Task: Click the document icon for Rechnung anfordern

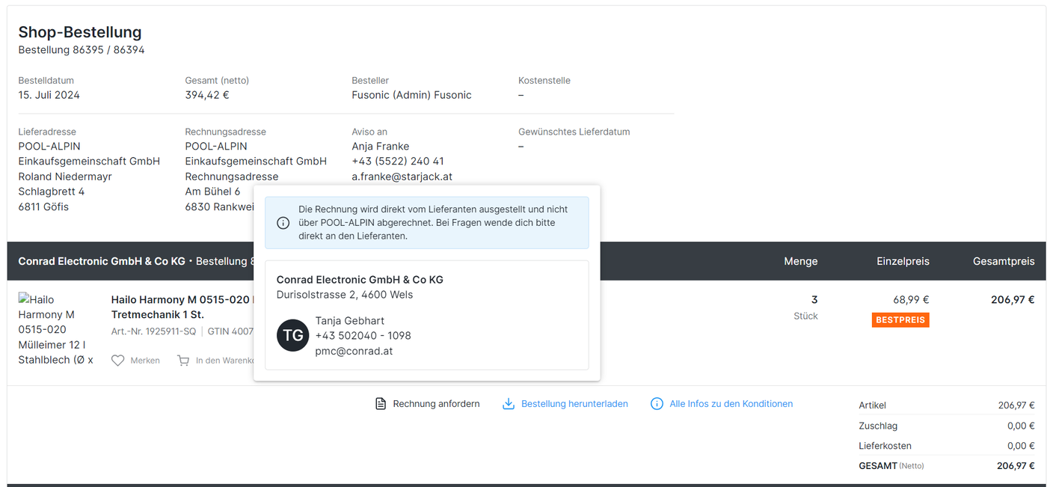Action: click(x=381, y=404)
